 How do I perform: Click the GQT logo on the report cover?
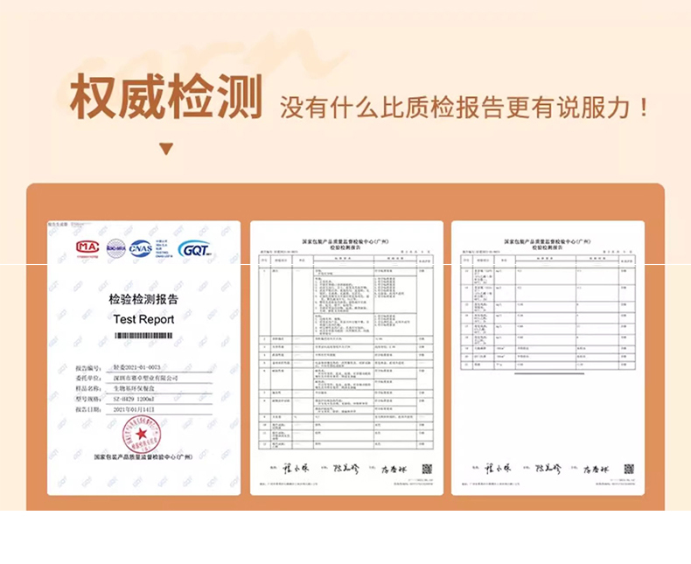194,249
